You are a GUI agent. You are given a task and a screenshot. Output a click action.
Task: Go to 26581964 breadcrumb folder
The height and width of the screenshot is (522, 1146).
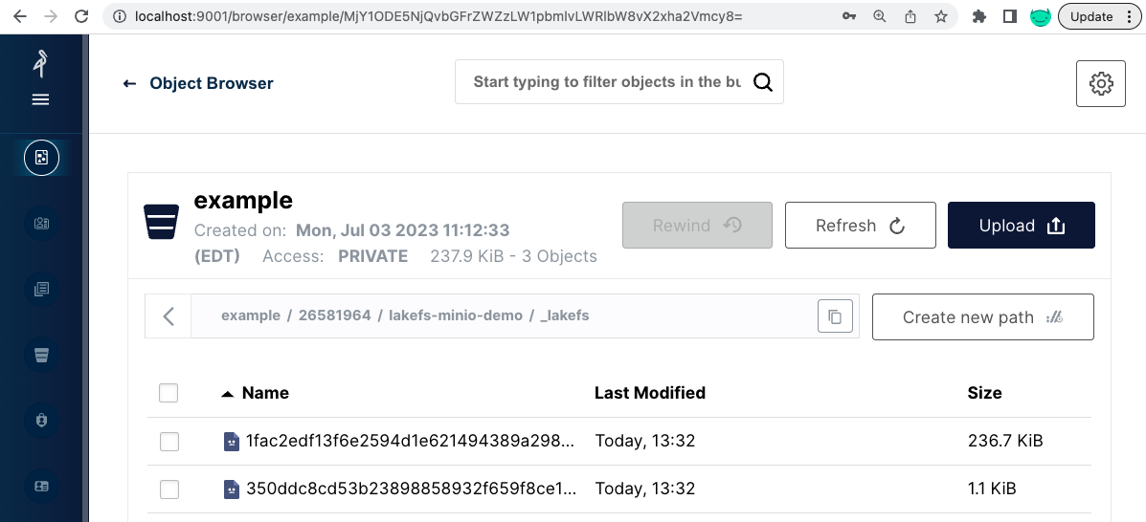click(334, 315)
